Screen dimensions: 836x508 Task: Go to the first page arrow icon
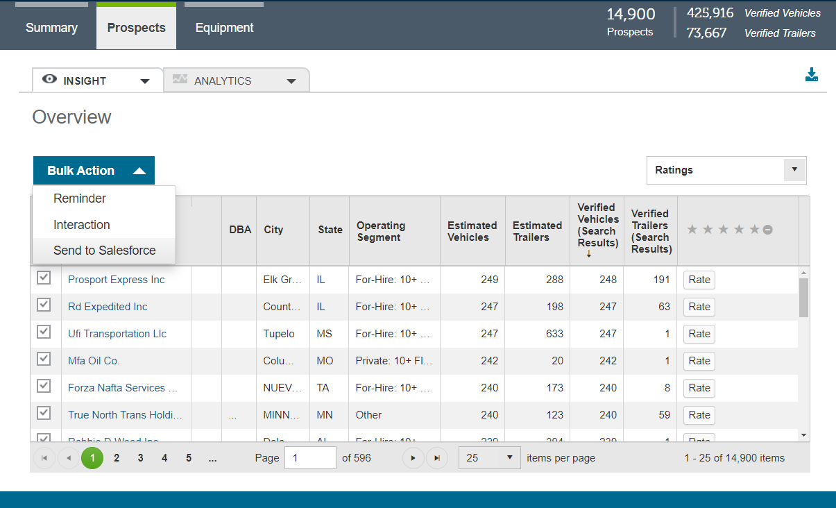point(44,458)
